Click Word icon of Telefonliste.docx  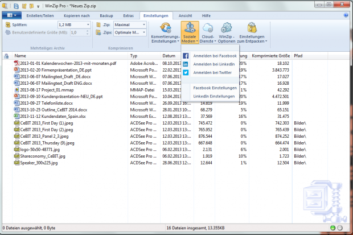[17, 103]
